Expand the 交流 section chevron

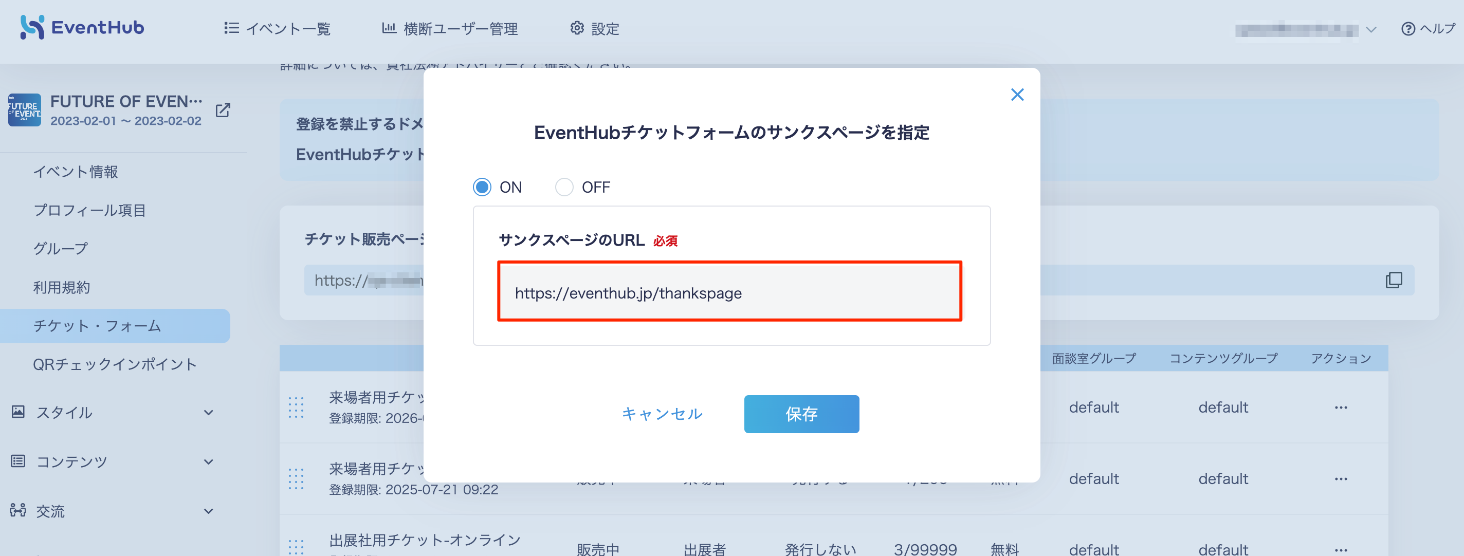click(209, 511)
